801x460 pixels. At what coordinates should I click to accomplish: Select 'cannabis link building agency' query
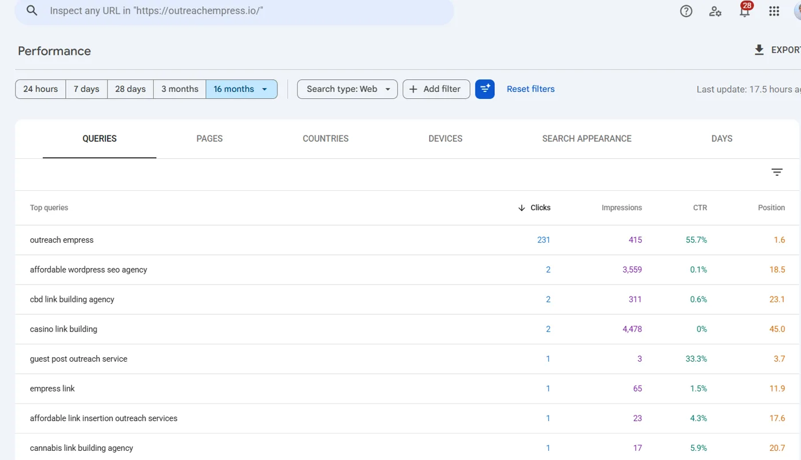coord(407,447)
